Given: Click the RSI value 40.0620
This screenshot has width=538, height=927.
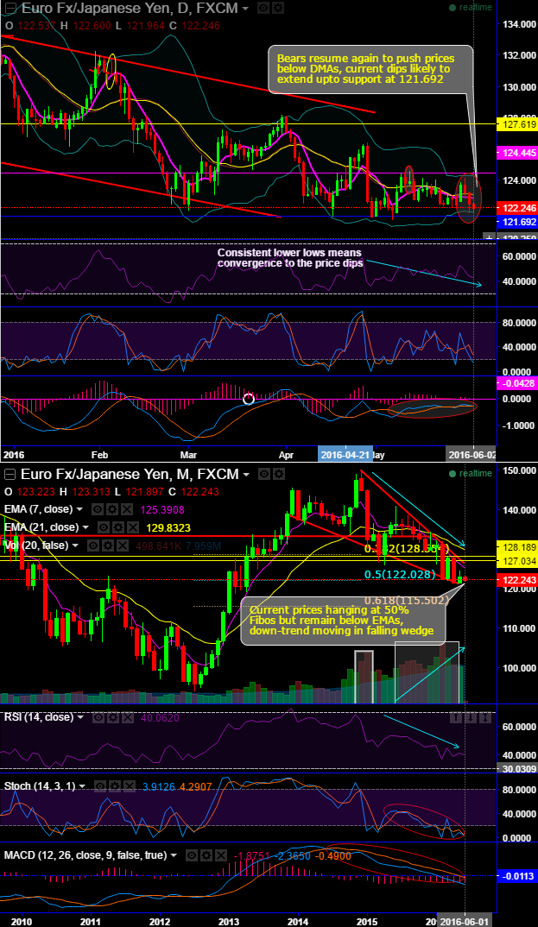Looking at the screenshot, I should click(162, 718).
